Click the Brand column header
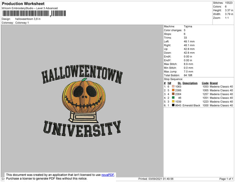 coord(214,83)
